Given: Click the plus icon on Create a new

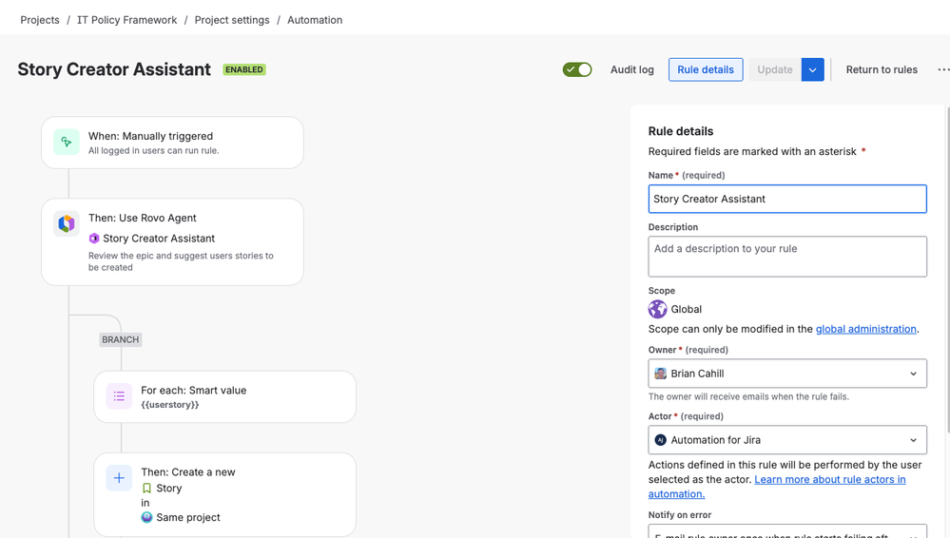Looking at the screenshot, I should coord(119,478).
